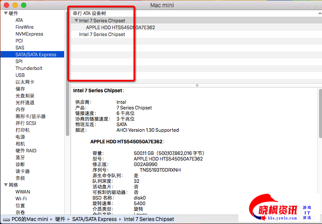Select 诊断 in the sidebar
The height and width of the screenshot is (224, 322).
tap(20, 164)
